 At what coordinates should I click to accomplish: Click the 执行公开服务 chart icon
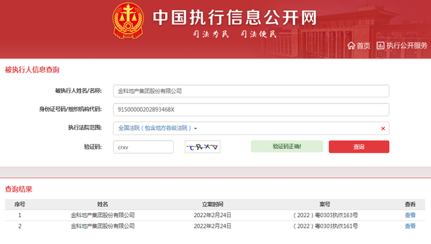380,46
